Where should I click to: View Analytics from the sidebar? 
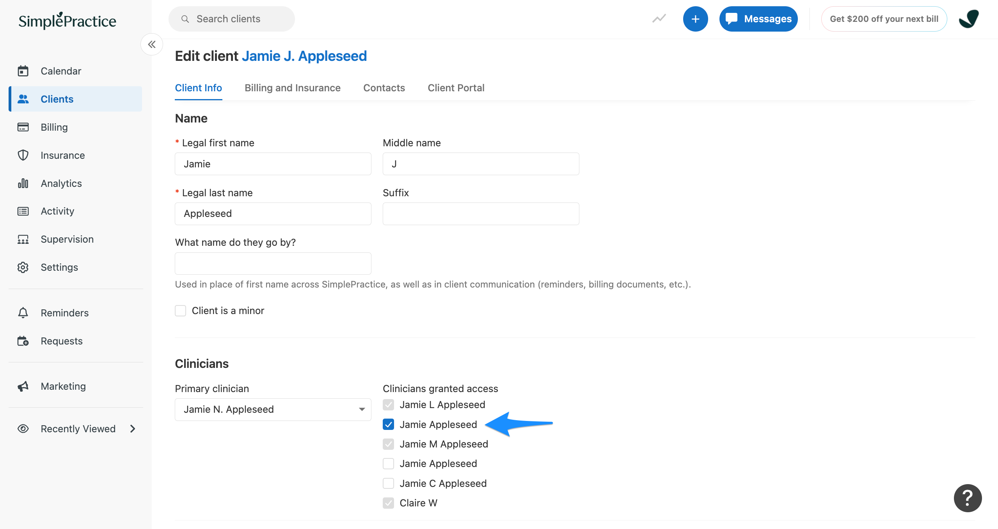pos(61,183)
